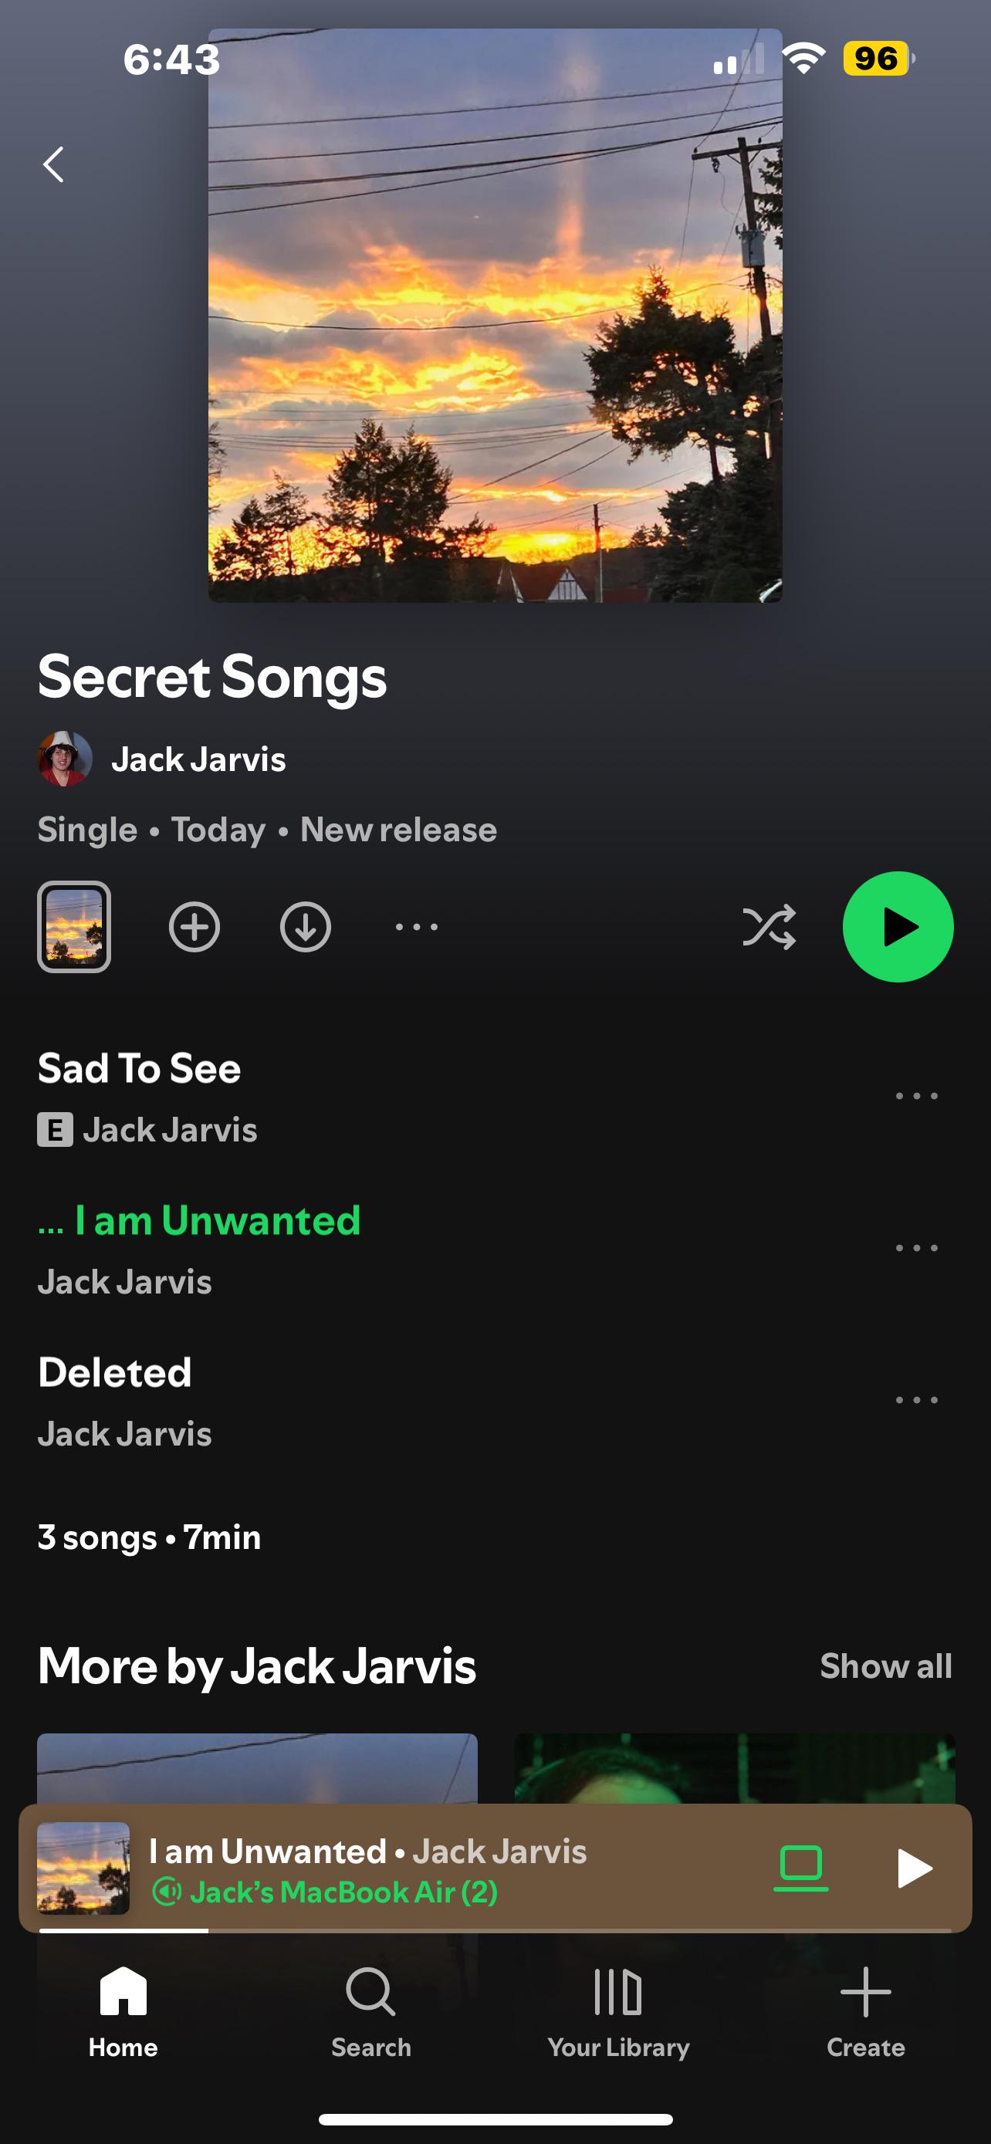
Task: Tap the back arrow icon
Action: coord(53,164)
